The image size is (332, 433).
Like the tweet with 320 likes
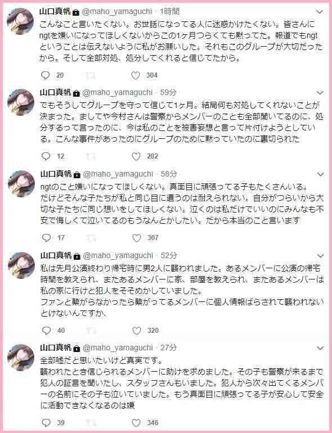(136, 331)
